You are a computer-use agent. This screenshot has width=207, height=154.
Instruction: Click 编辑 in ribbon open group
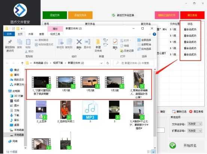pyautogui.click(x=125, y=46)
